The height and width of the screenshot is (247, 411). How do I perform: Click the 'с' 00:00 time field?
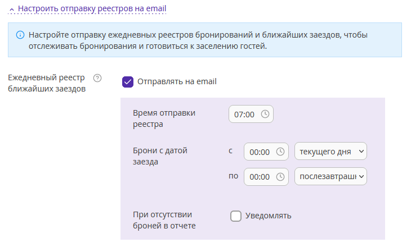tap(266, 152)
